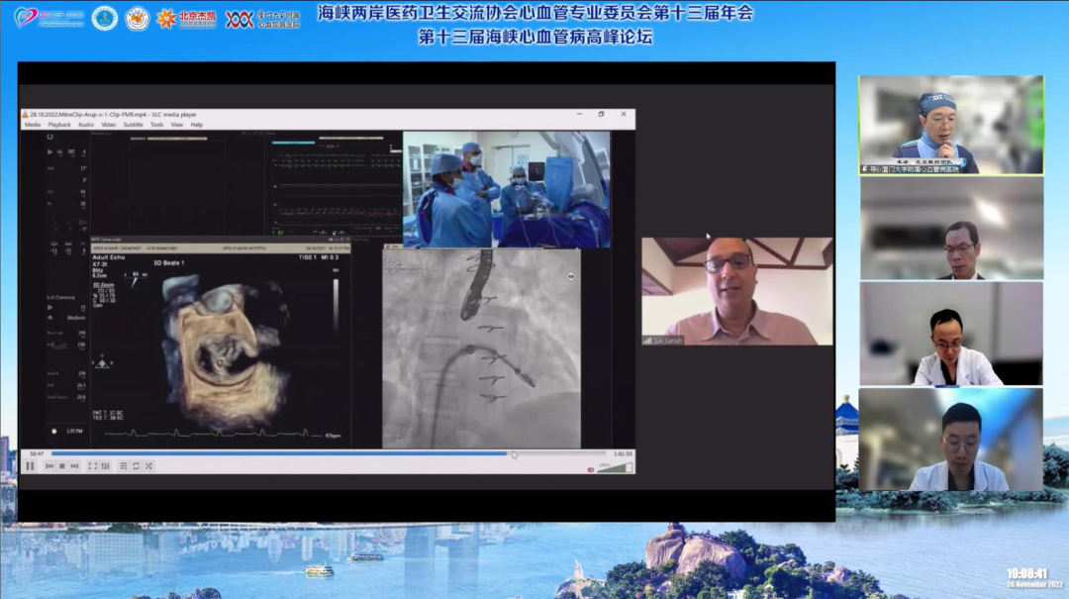The image size is (1069, 599).
Task: Pause the video in VLC
Action: point(30,465)
